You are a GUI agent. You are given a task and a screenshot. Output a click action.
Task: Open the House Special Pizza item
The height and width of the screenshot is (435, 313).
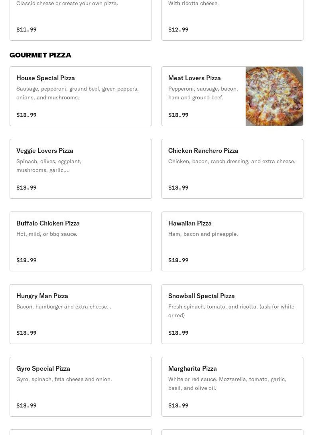pos(81,96)
